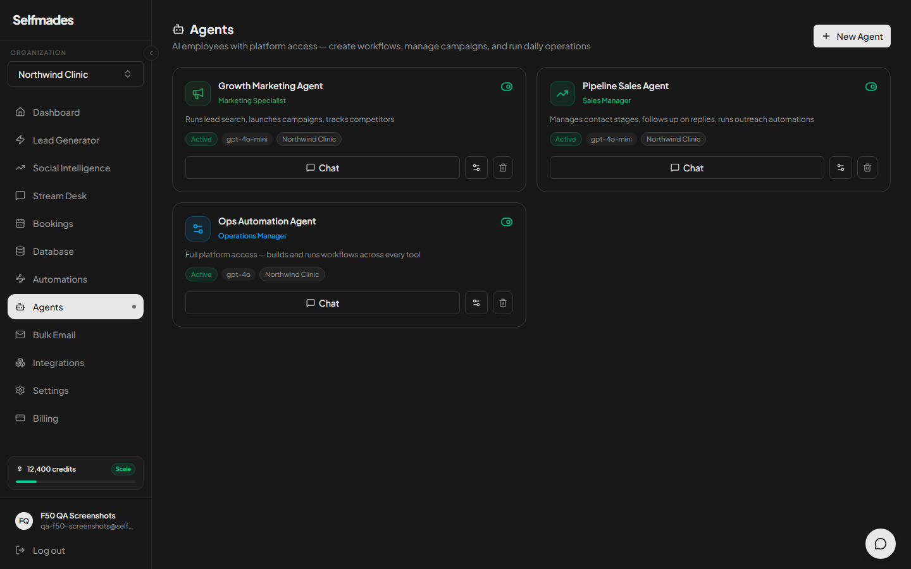Click the Sales Manager role label
This screenshot has width=911, height=569.
[607, 101]
